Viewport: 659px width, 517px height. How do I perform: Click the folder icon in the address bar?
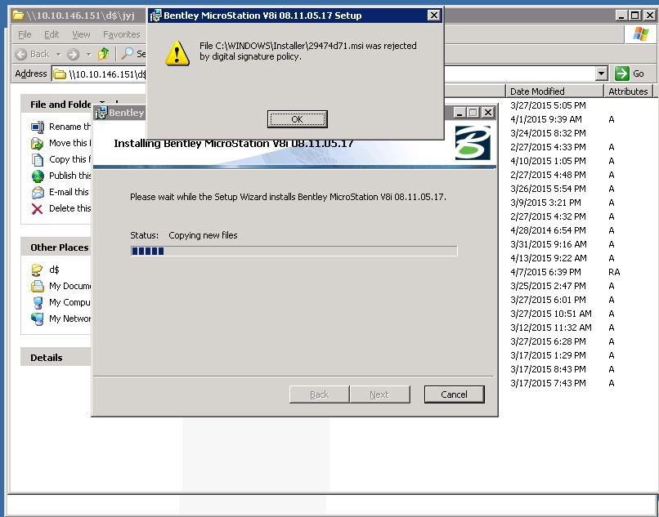tap(60, 74)
